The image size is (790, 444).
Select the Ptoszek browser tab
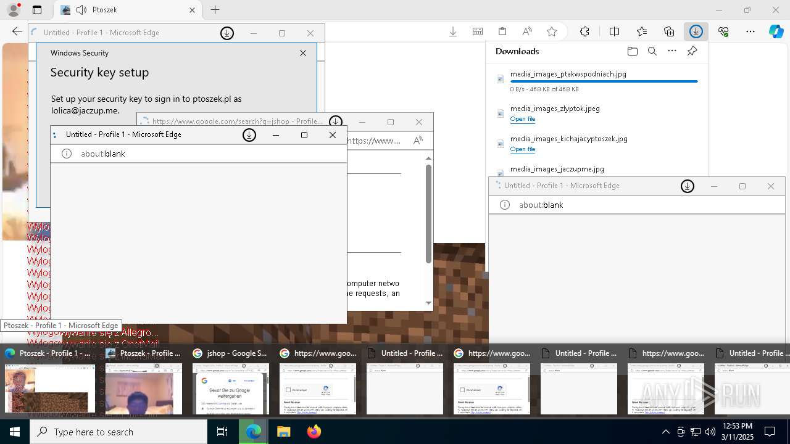(127, 10)
